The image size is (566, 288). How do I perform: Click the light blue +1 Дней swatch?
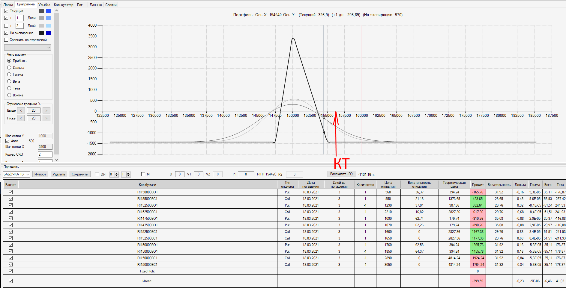(x=49, y=18)
